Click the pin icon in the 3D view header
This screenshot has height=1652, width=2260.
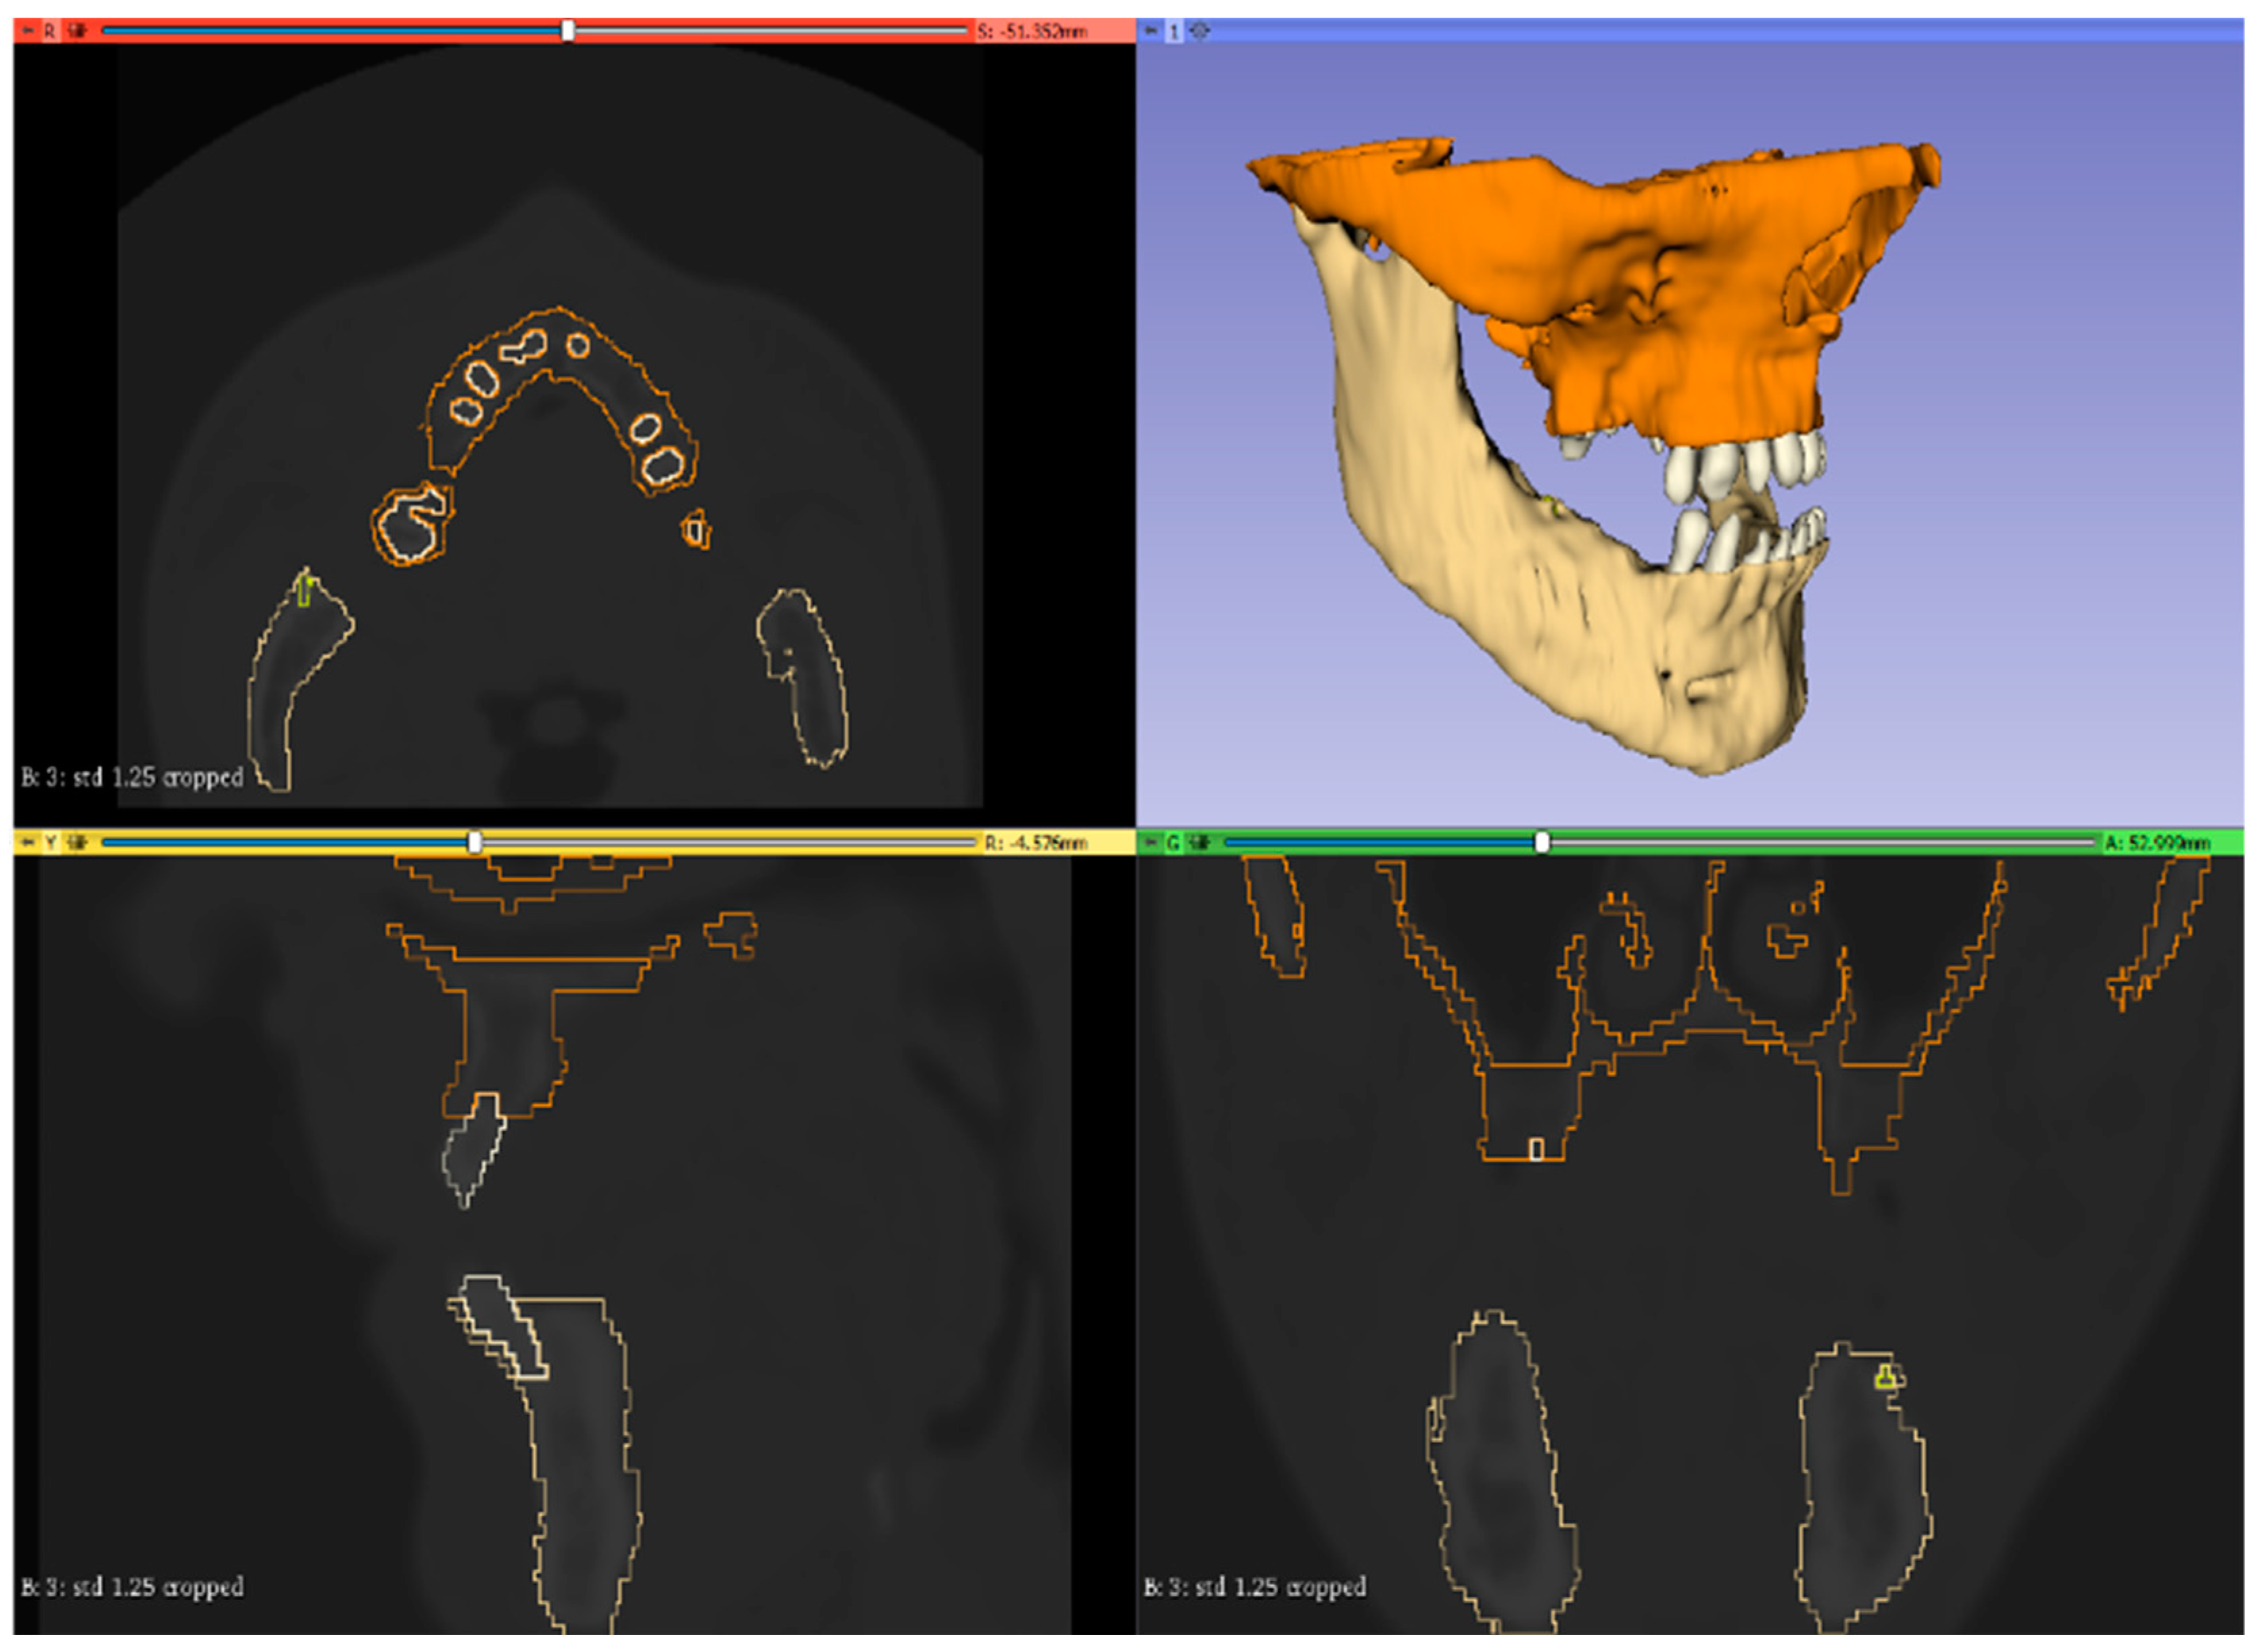coord(1152,31)
